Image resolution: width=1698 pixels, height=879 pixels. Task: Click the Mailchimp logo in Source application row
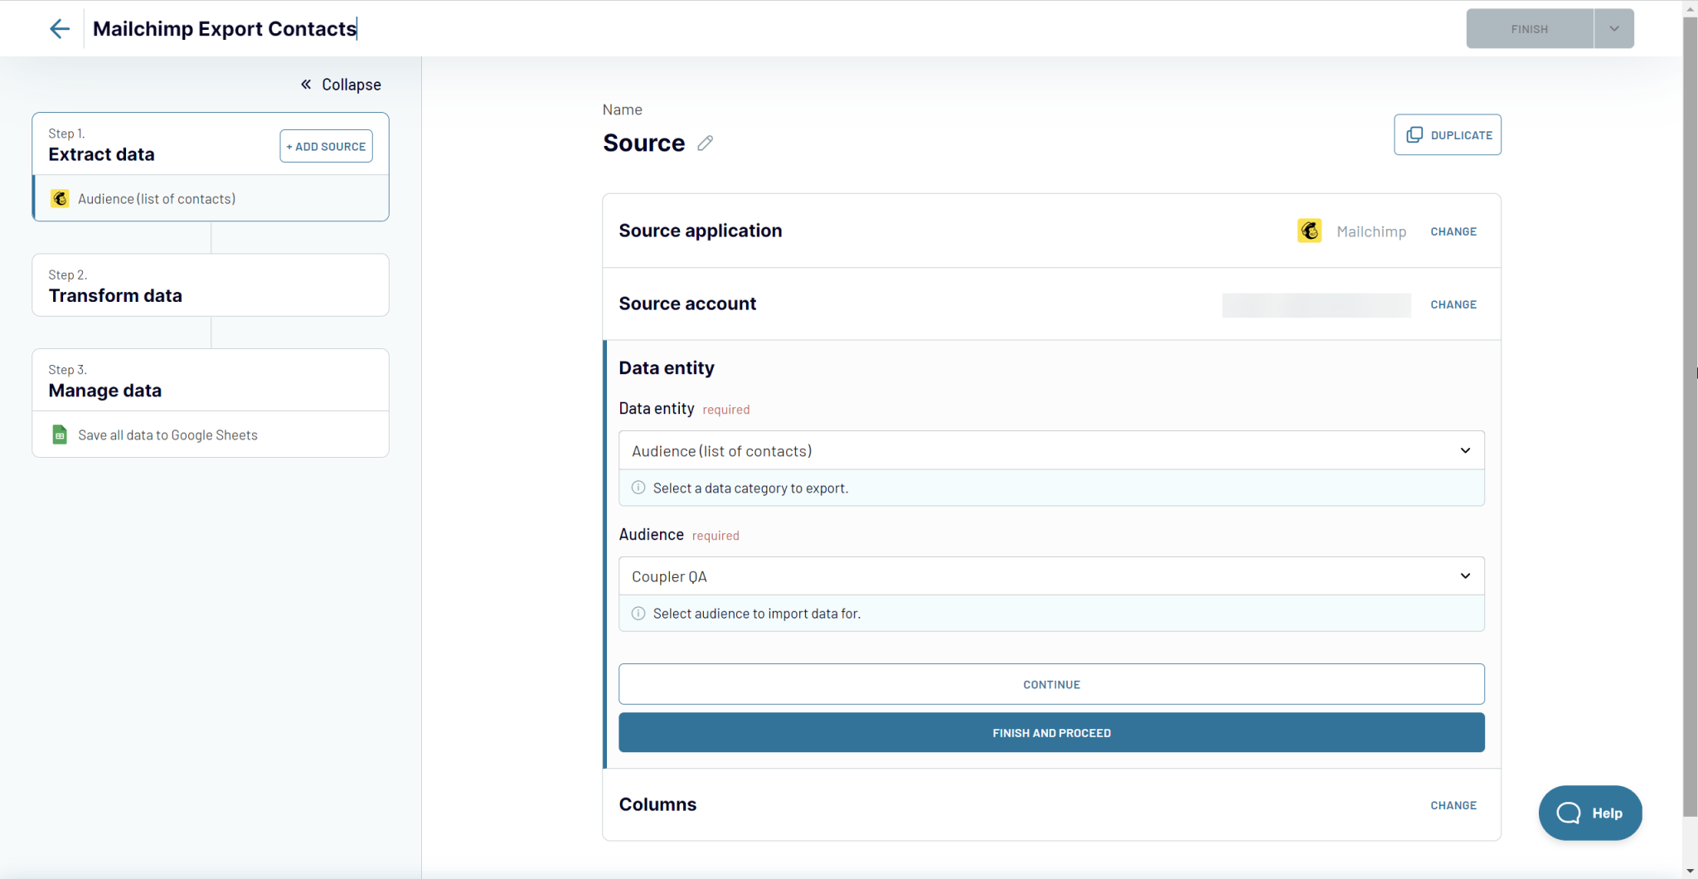(x=1309, y=231)
